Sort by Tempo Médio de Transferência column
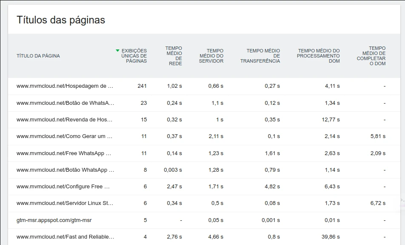Screen dimensions: 405x245 (260, 56)
